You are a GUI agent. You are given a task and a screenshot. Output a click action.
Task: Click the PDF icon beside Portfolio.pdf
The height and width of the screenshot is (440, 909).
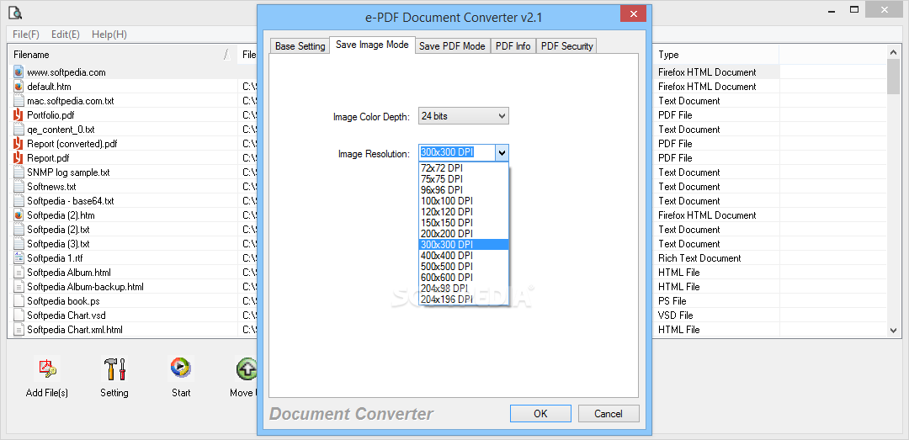19,114
